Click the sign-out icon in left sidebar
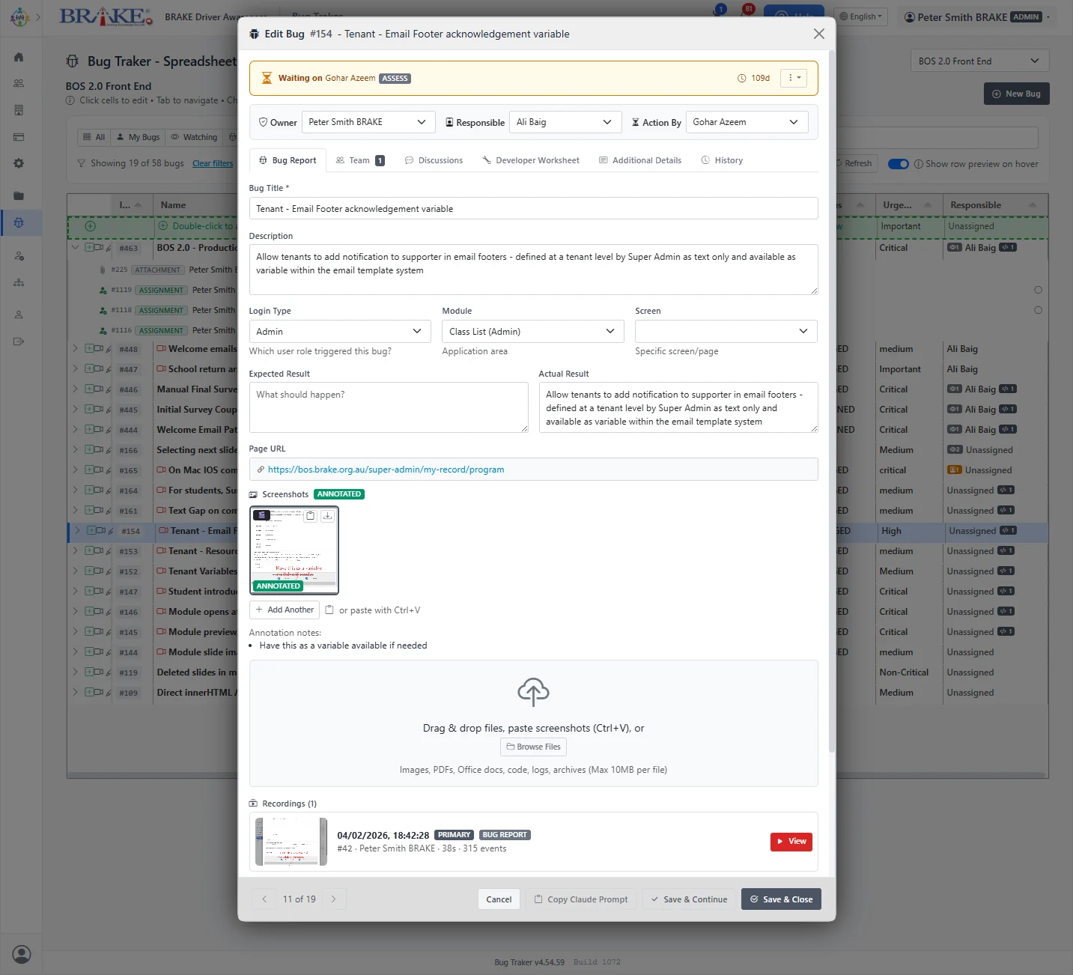Screen dimensions: 1073x975 point(19,341)
